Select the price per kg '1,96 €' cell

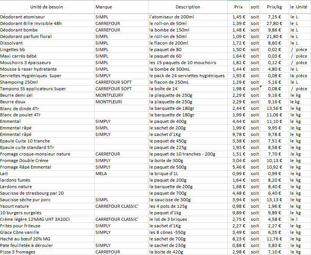click(x=274, y=207)
